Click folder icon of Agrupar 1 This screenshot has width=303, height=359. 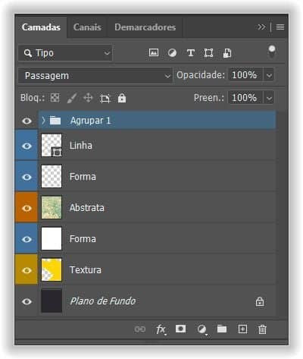coord(55,121)
